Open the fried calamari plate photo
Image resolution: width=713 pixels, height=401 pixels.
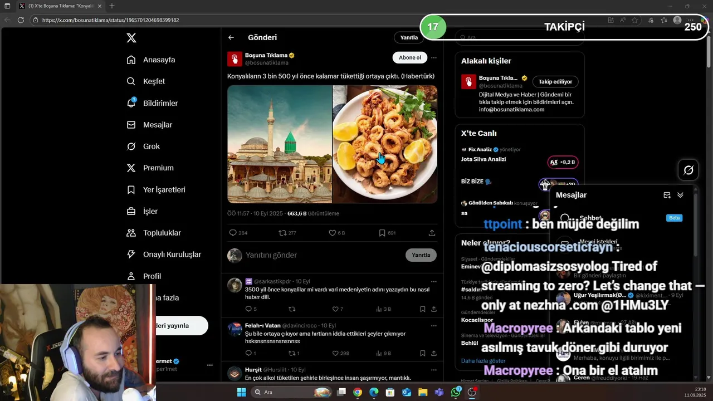click(x=385, y=144)
